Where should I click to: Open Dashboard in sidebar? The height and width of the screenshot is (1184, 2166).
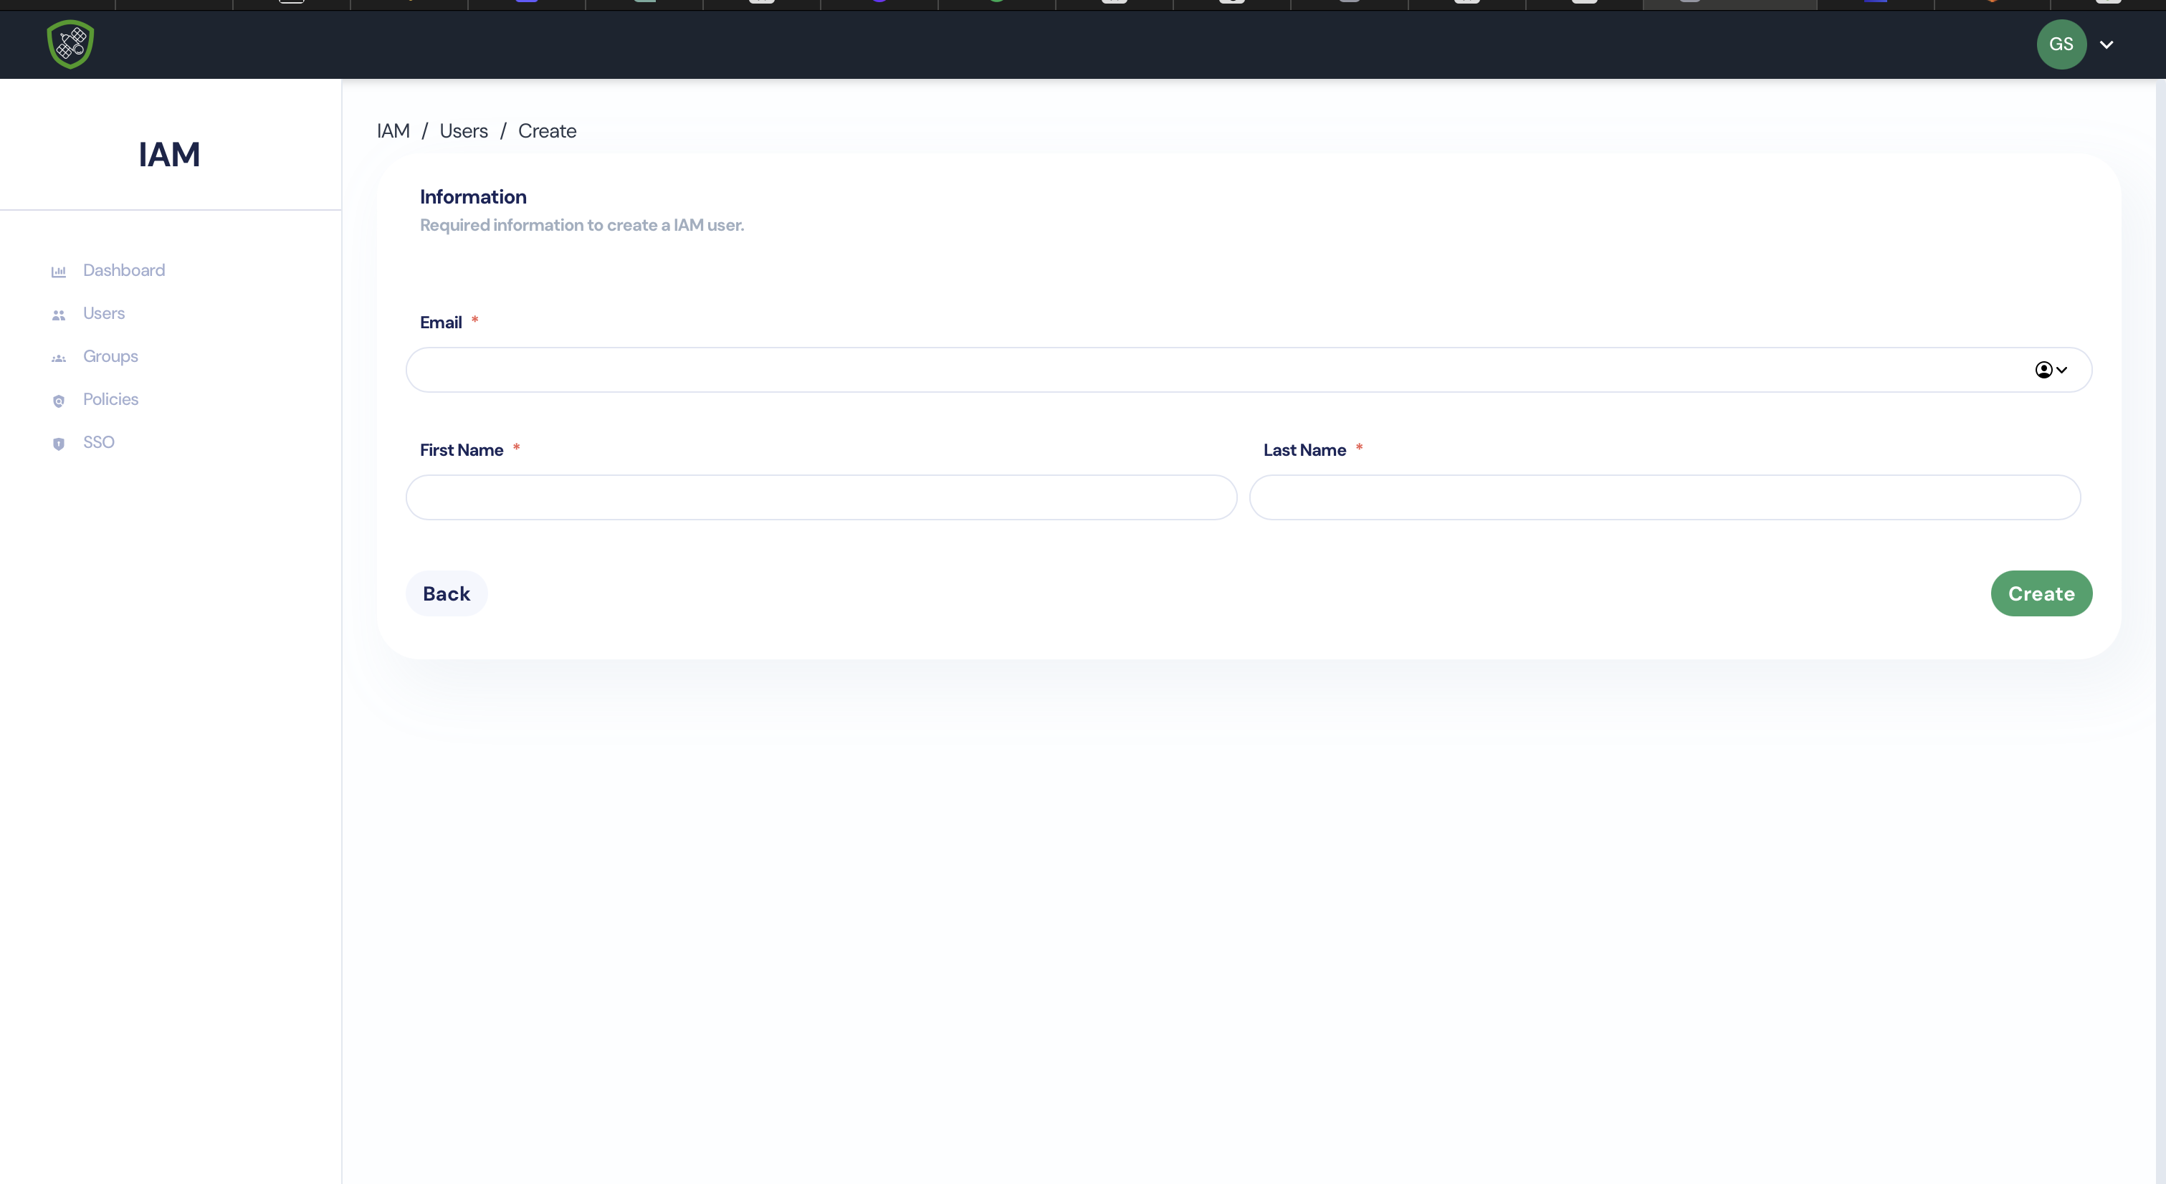pyautogui.click(x=123, y=270)
